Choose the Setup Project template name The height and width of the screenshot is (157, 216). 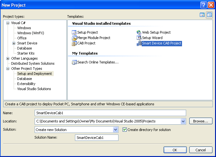click(x=88, y=32)
